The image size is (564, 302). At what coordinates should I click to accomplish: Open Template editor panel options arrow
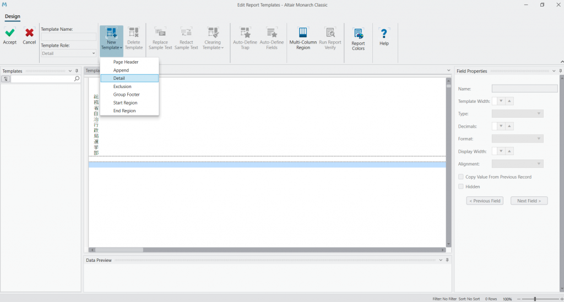[x=448, y=70]
